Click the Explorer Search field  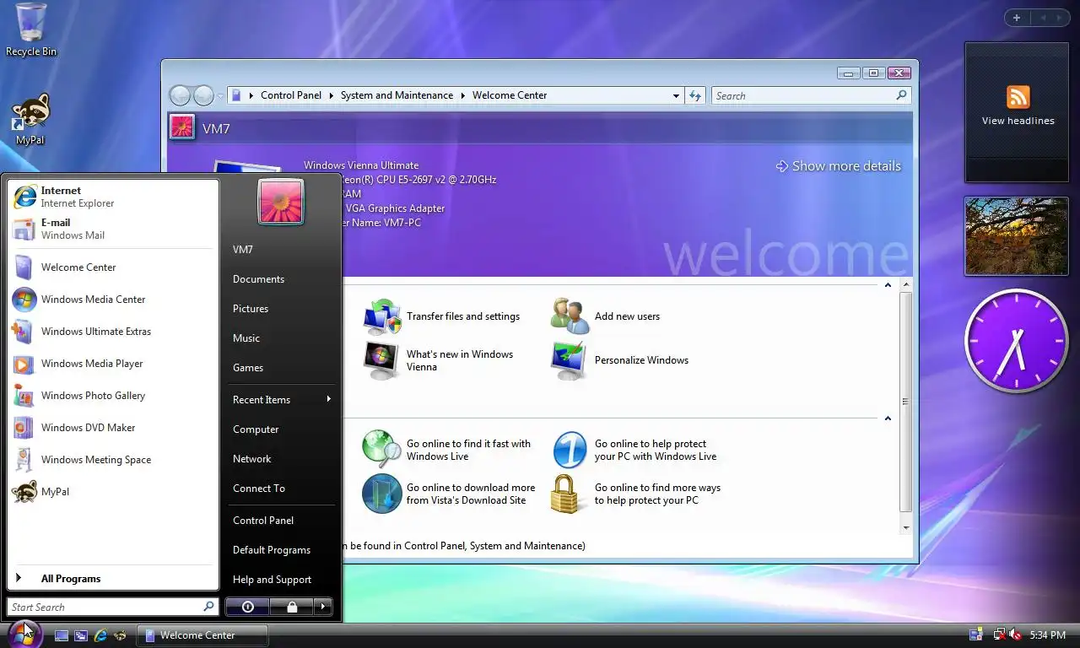[804, 95]
